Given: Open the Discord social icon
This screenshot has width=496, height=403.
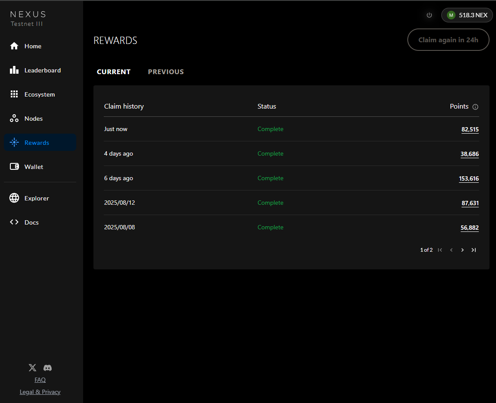Looking at the screenshot, I should 47,368.
